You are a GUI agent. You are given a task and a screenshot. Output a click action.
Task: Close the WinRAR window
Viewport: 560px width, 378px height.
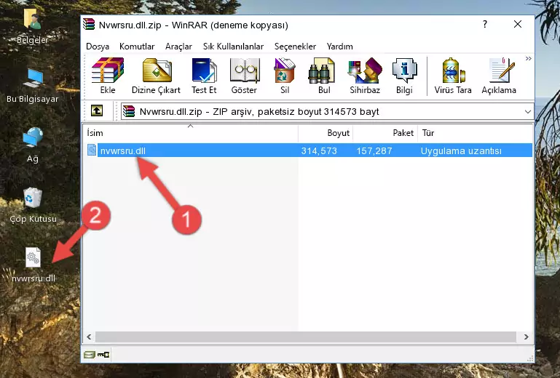click(518, 24)
